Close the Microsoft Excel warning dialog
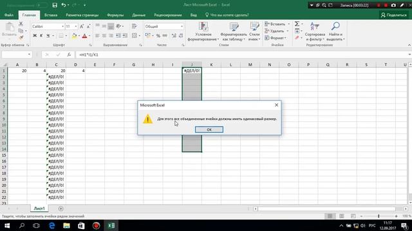Viewport: 412px width, 231px height. click(x=276, y=105)
